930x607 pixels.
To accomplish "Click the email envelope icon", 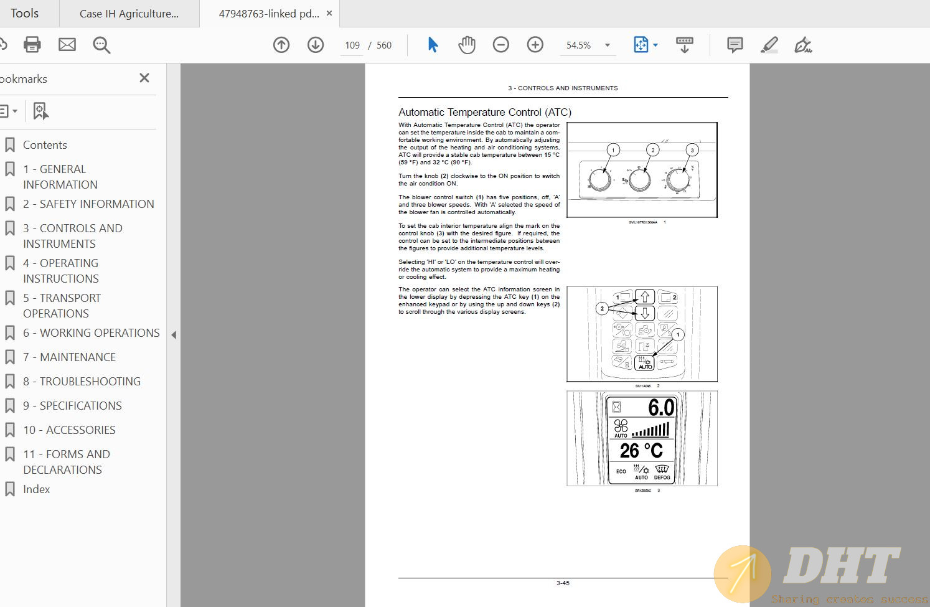I will click(67, 45).
